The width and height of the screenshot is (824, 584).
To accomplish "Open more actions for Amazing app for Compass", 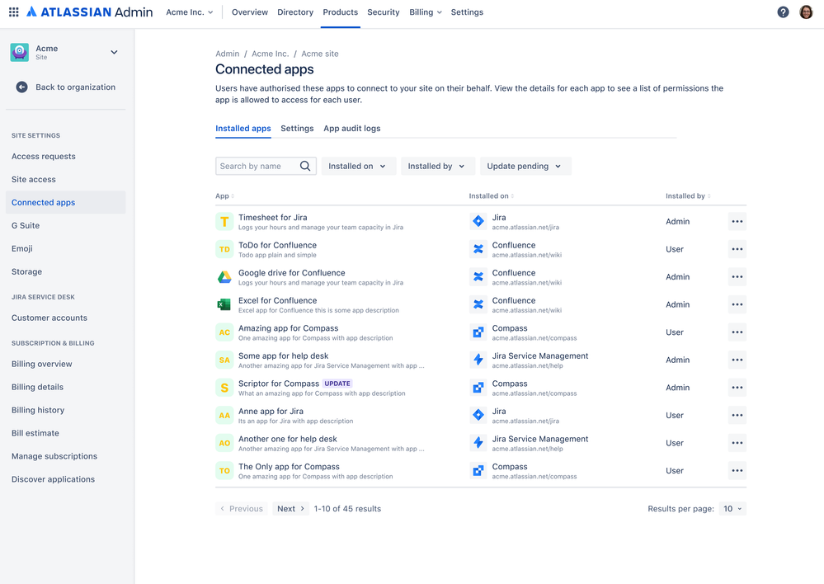I will 737,332.
